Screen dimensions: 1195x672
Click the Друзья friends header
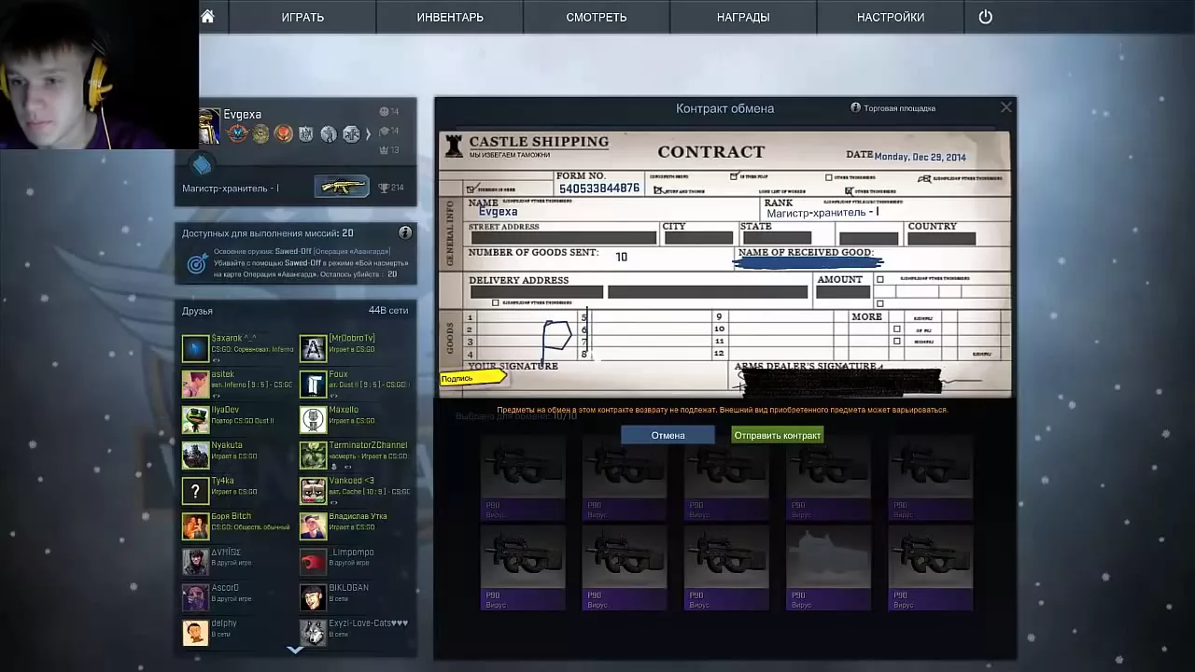[x=197, y=311]
